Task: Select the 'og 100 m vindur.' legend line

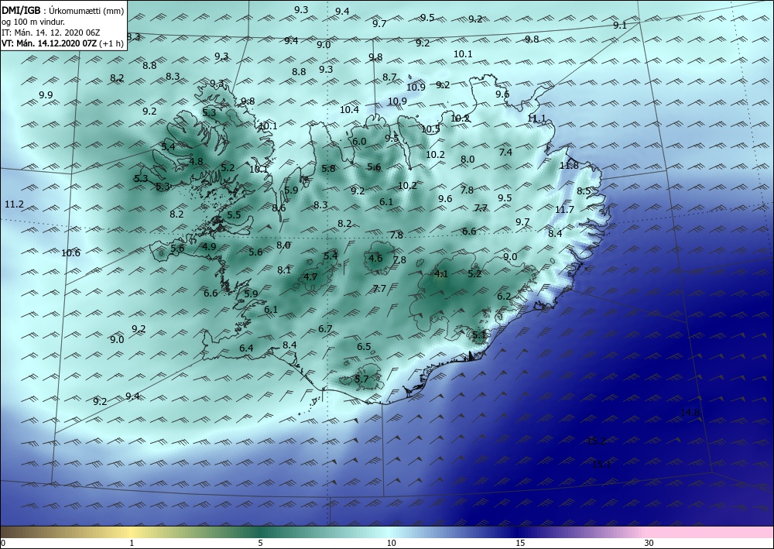Action: pyautogui.click(x=33, y=22)
